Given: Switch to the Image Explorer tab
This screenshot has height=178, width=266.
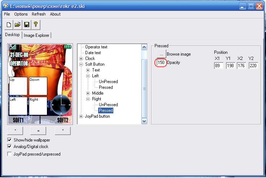Looking at the screenshot, I should (36, 35).
